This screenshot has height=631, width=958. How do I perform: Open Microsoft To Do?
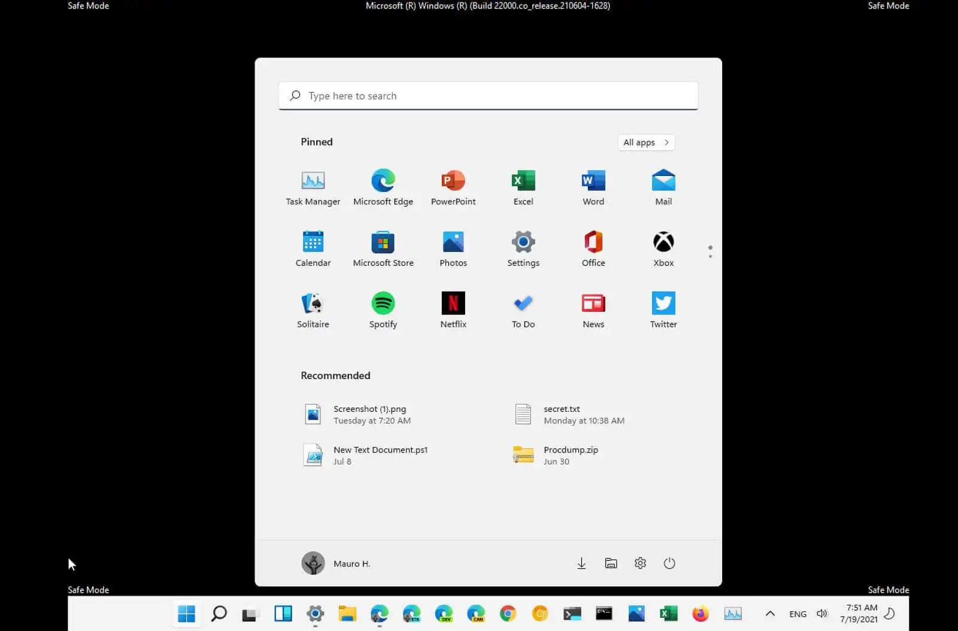523,308
